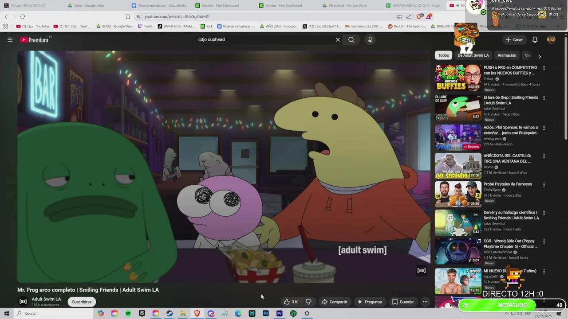Open Reddit - The heart bookmark
This screenshot has height=319, width=568.
click(407, 26)
